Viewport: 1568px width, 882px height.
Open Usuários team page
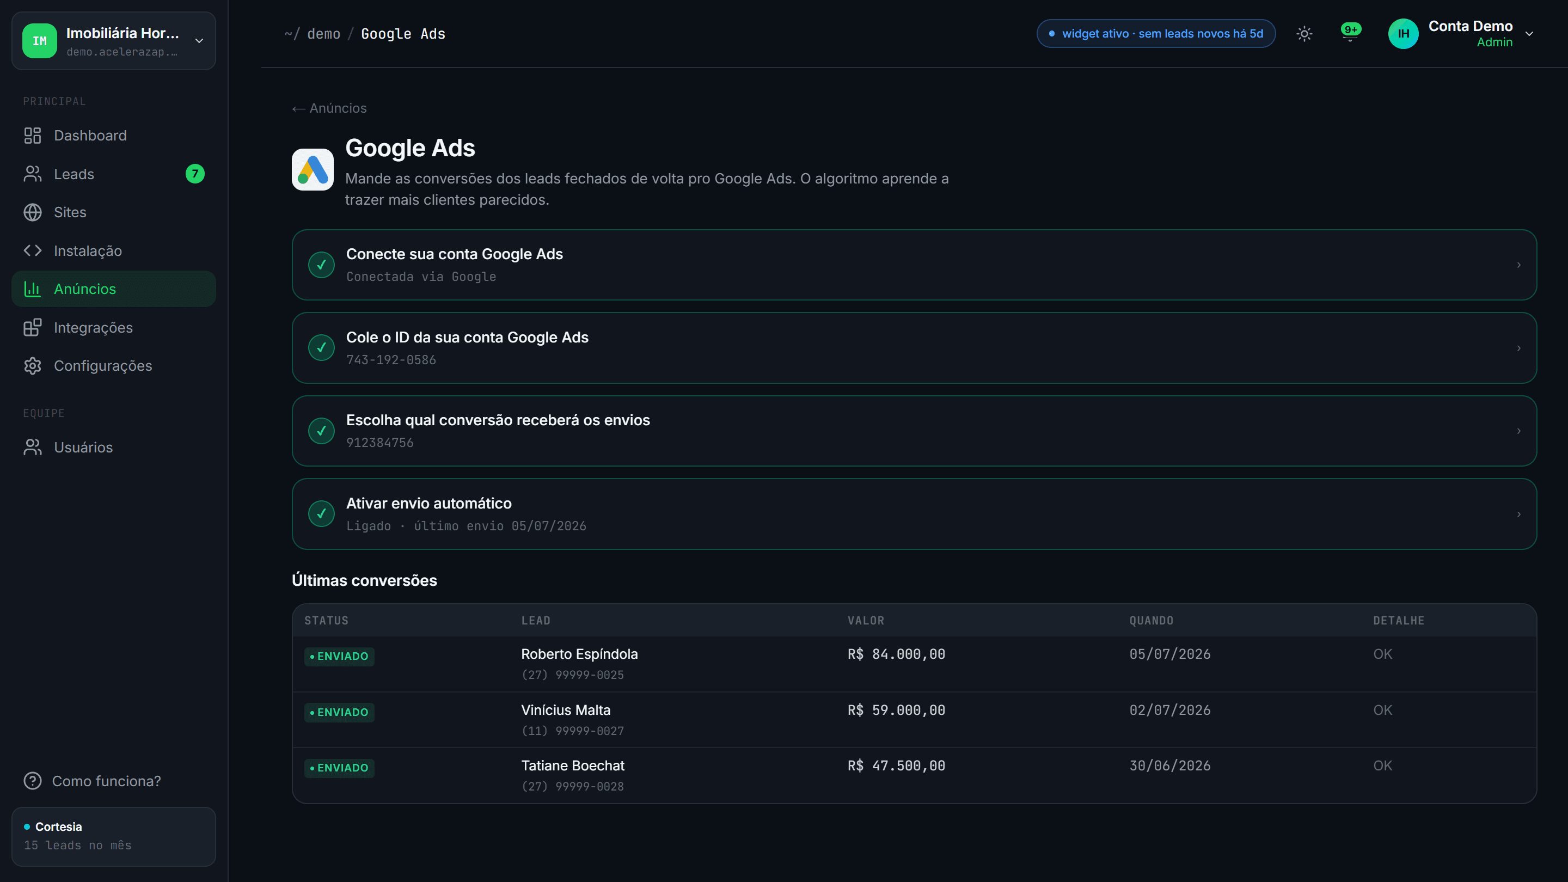(114, 448)
